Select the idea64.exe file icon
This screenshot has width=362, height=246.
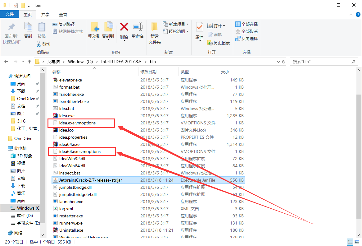point(55,144)
